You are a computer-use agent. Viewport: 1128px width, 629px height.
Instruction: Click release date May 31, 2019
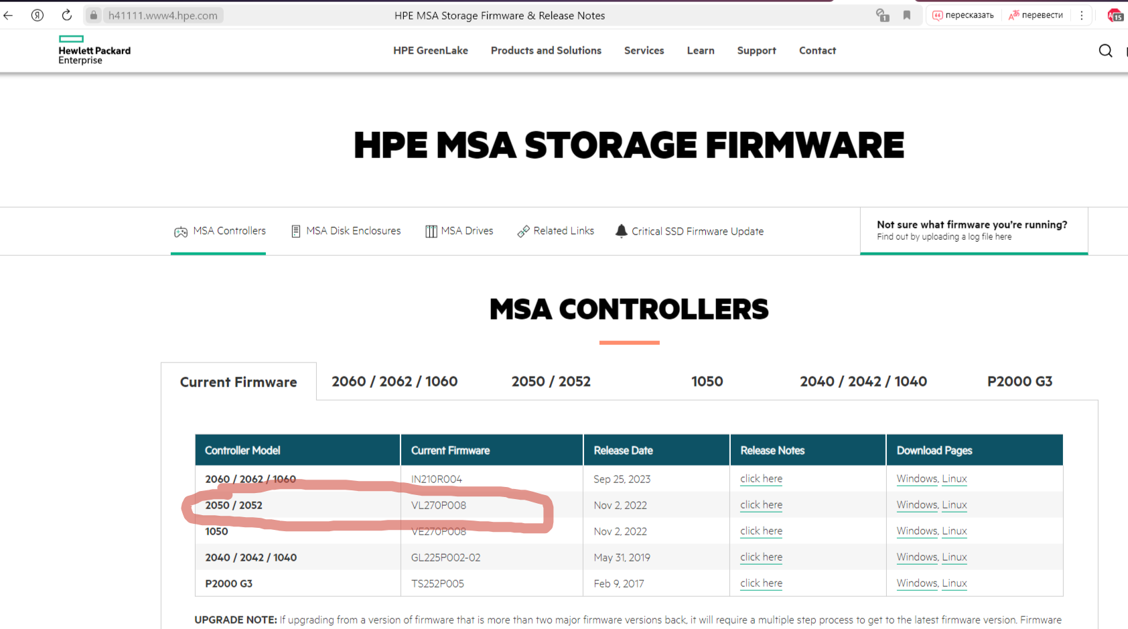tap(622, 557)
